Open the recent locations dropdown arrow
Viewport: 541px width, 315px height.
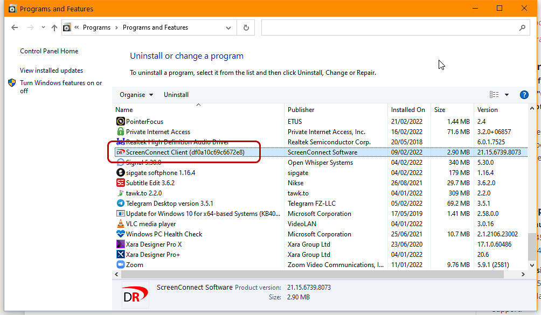43,27
